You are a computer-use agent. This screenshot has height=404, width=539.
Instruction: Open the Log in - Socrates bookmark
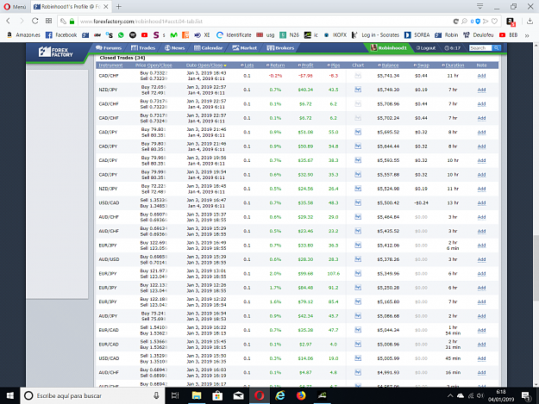click(375, 35)
